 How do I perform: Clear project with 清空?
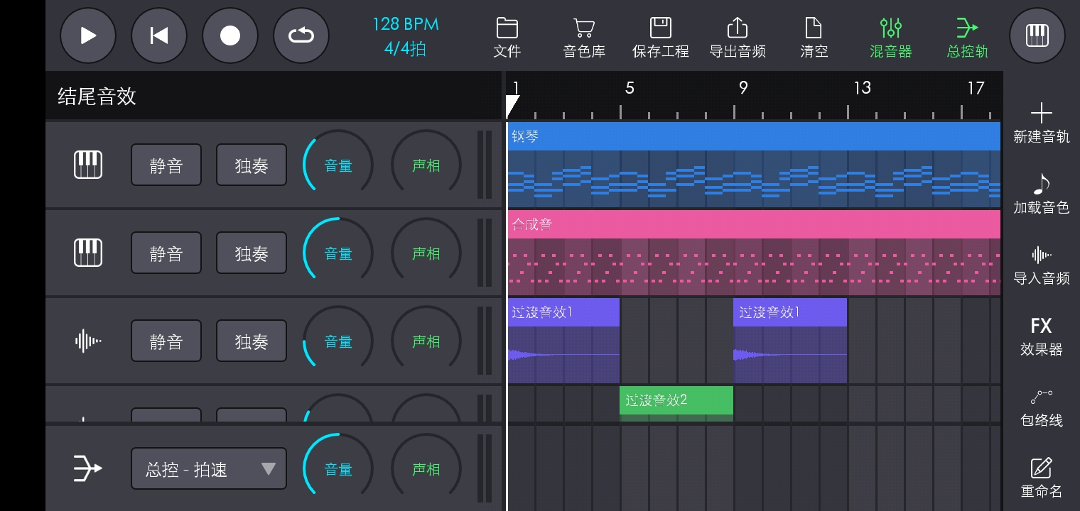(x=814, y=37)
